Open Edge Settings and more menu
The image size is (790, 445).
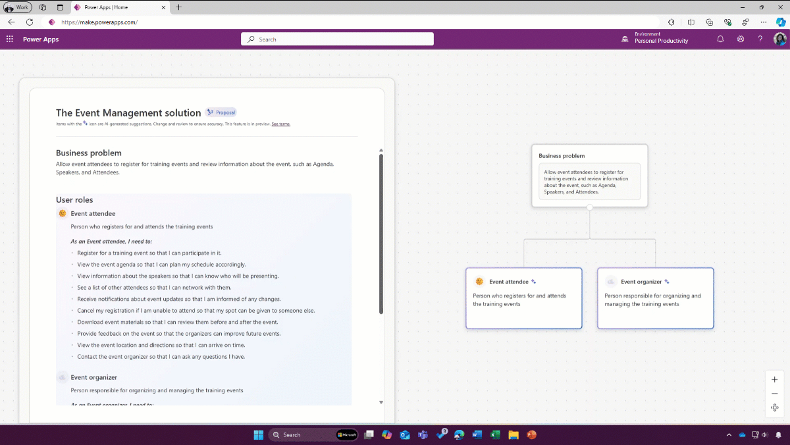[x=763, y=22]
